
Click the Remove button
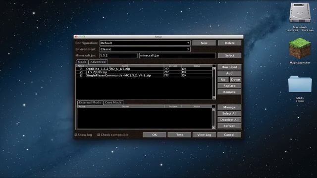(229, 92)
